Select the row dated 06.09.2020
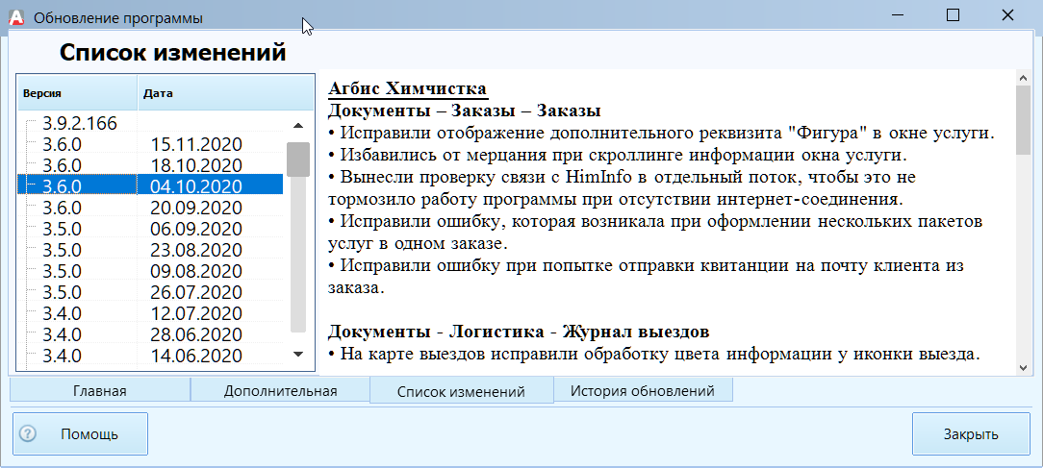Viewport: 1043px width, 468px height. 150,229
